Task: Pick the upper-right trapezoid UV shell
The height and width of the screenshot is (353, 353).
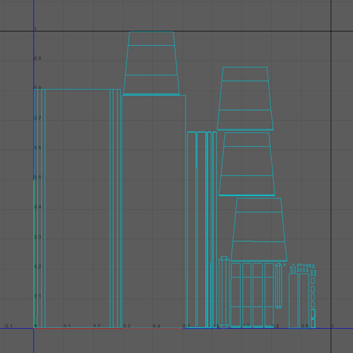Action: [245, 99]
